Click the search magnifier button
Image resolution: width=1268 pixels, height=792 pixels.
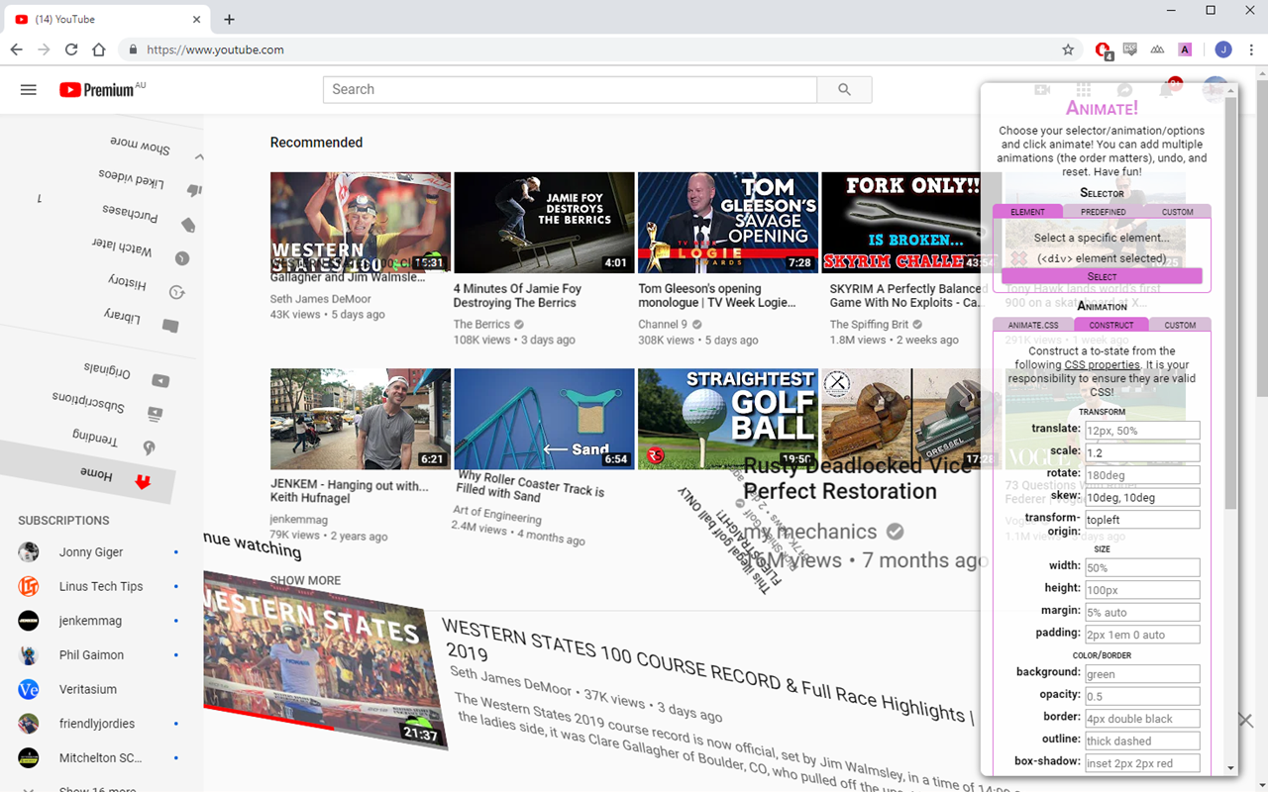[844, 90]
